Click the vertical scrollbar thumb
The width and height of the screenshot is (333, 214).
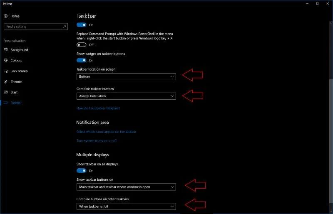pyautogui.click(x=331, y=141)
